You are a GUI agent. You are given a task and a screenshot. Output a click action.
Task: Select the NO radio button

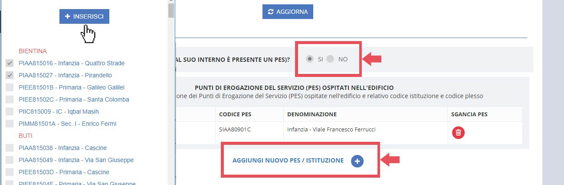pyautogui.click(x=330, y=59)
